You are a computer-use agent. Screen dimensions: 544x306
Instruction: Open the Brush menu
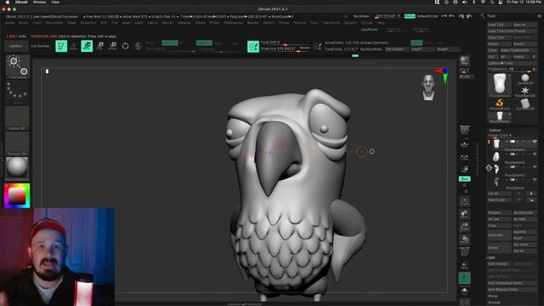23,23
